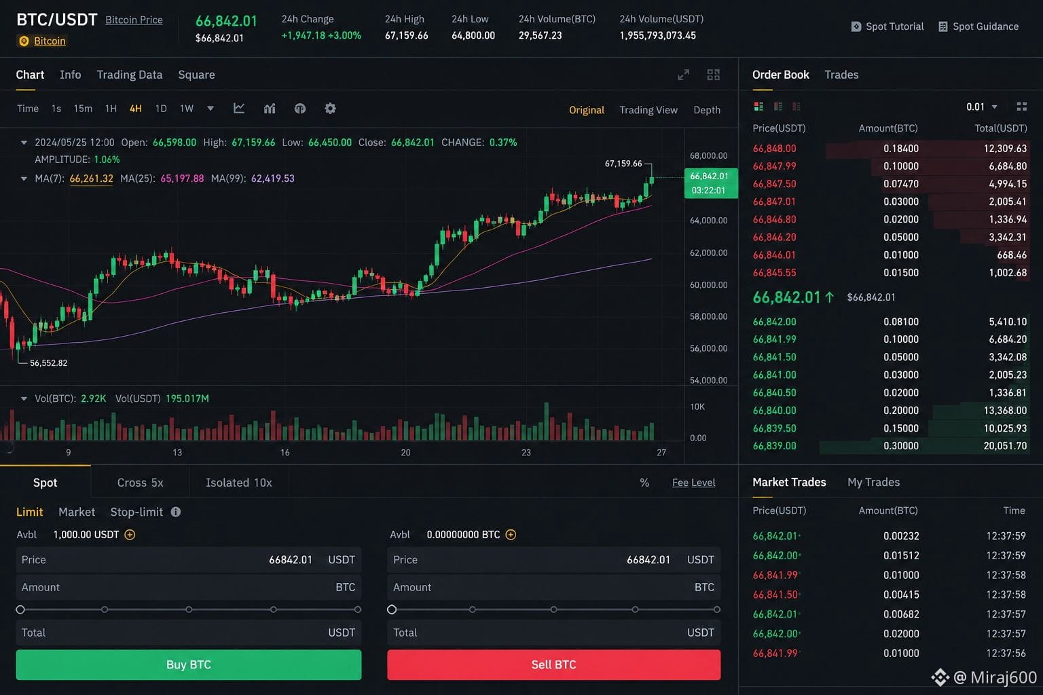Click the bid price 66,839.00 in order book
1043x695 pixels.
pos(774,446)
